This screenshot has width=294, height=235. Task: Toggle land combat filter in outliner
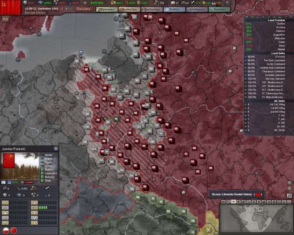[x=264, y=17]
